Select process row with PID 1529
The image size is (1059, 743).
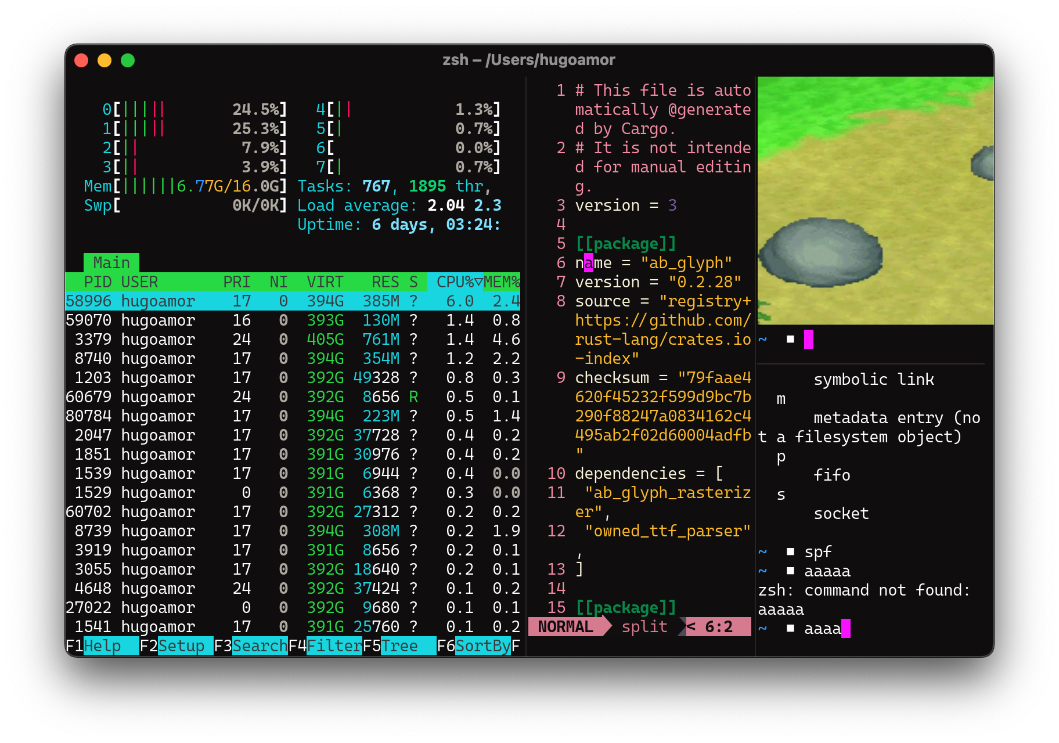point(293,492)
